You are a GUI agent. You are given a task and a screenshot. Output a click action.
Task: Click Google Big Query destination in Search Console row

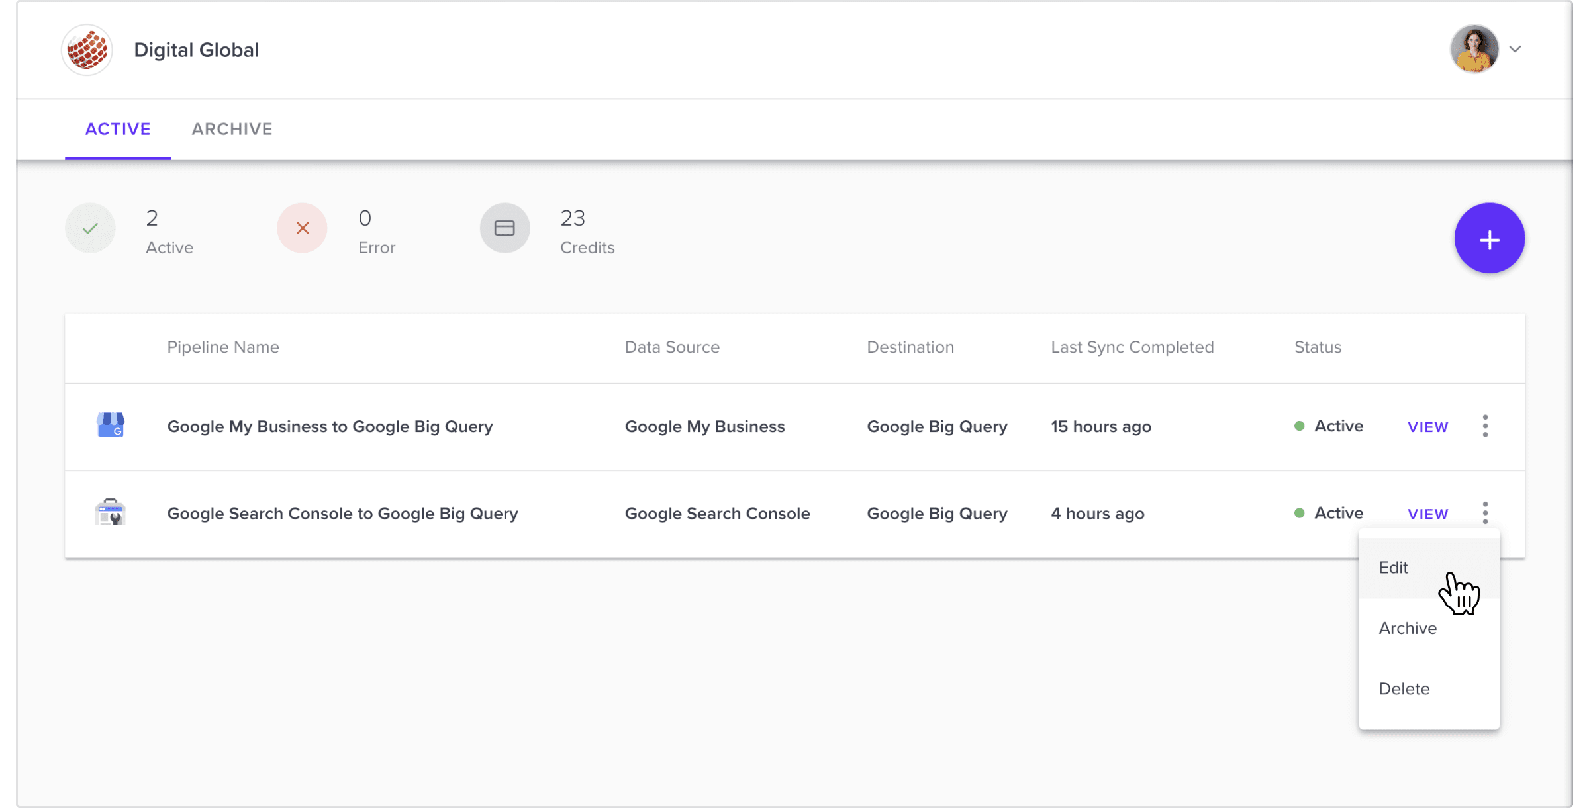[937, 514]
